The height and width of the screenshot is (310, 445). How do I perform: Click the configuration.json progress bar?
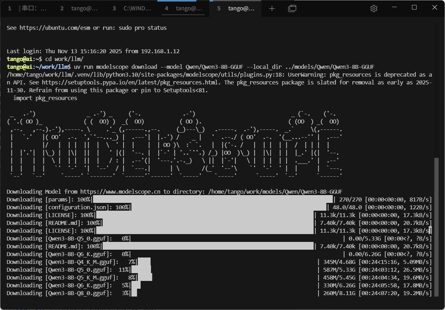point(229,207)
